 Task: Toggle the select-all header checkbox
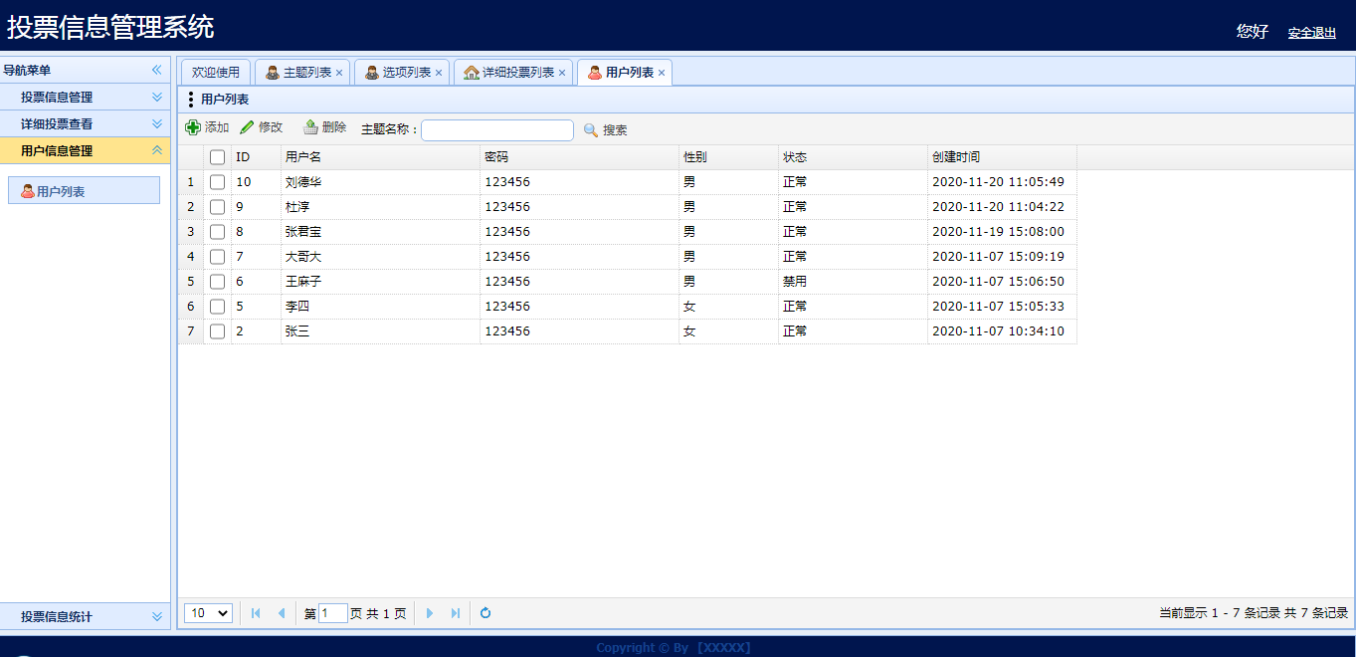[x=217, y=157]
